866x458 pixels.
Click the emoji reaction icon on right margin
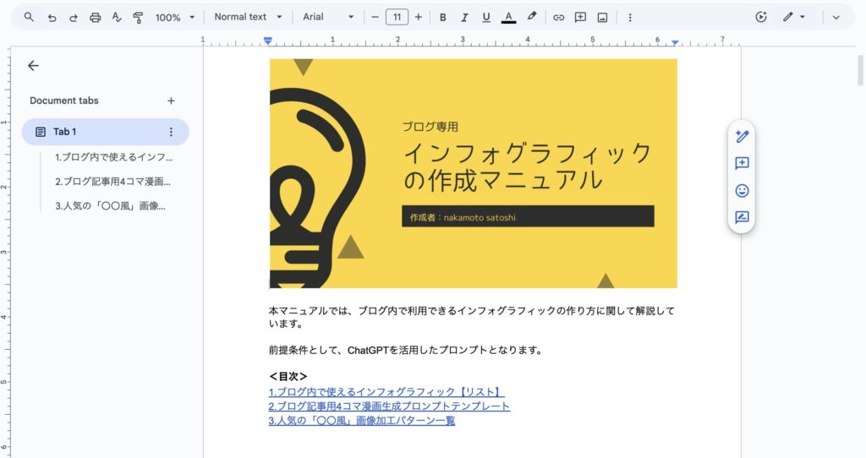(x=742, y=191)
